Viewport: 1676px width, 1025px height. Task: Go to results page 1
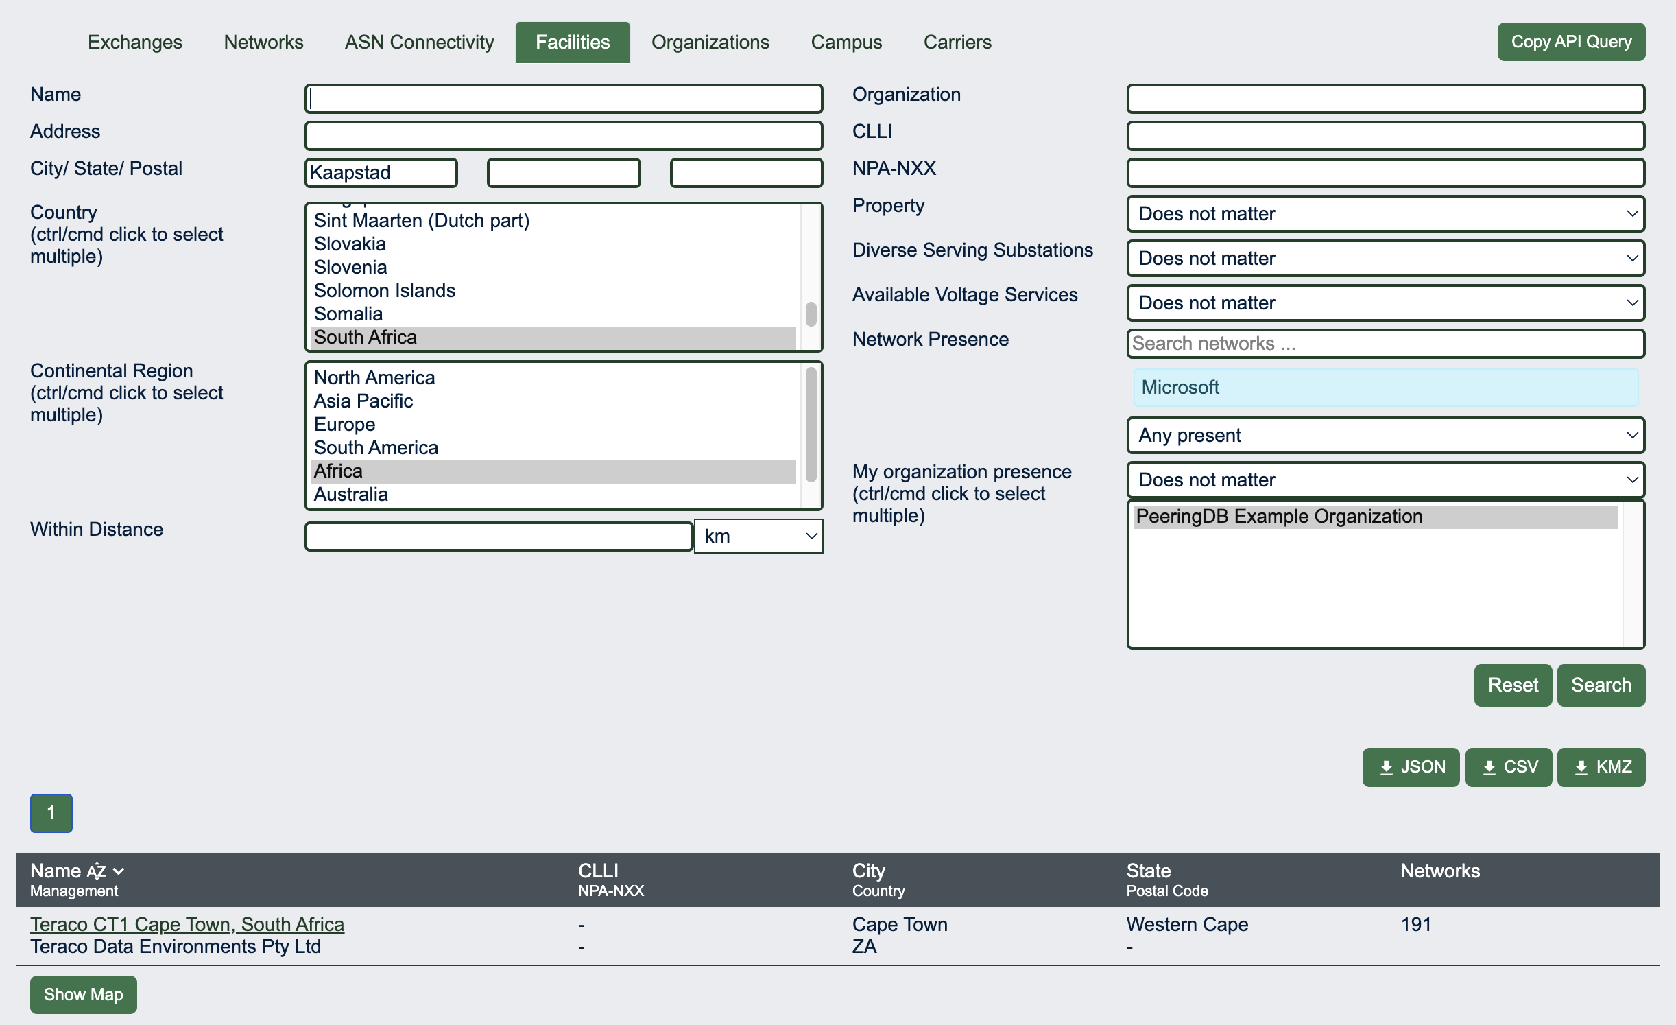click(x=51, y=813)
